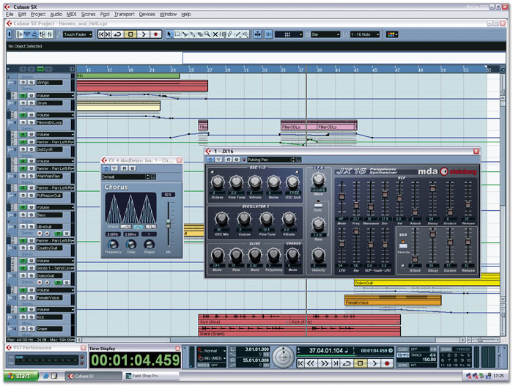Toggle Cycle in the top toolbar
The height and width of the screenshot is (386, 513).
117,34
